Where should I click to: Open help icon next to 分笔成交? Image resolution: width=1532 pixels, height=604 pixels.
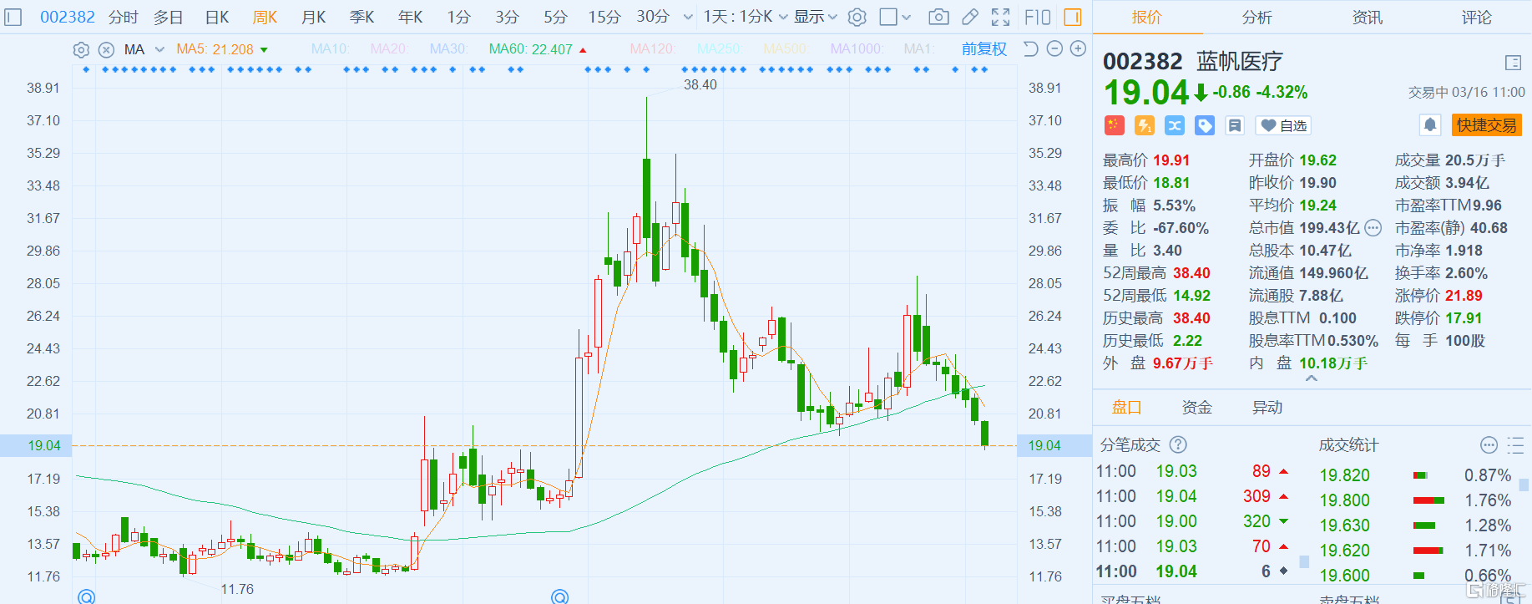click(x=1178, y=444)
